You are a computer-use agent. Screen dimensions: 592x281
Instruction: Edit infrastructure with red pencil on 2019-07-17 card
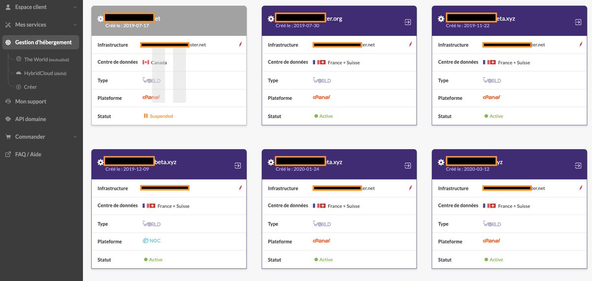click(x=240, y=44)
